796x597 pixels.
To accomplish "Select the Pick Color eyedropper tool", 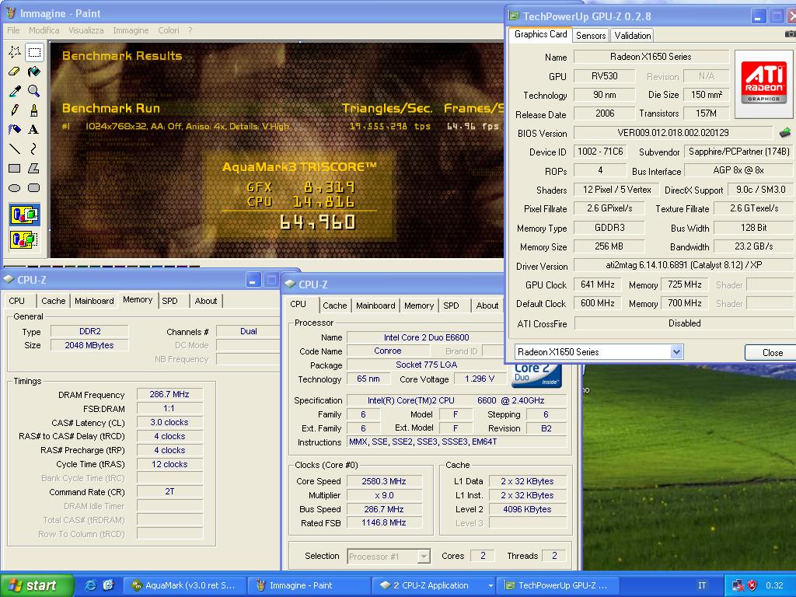I will pyautogui.click(x=15, y=91).
